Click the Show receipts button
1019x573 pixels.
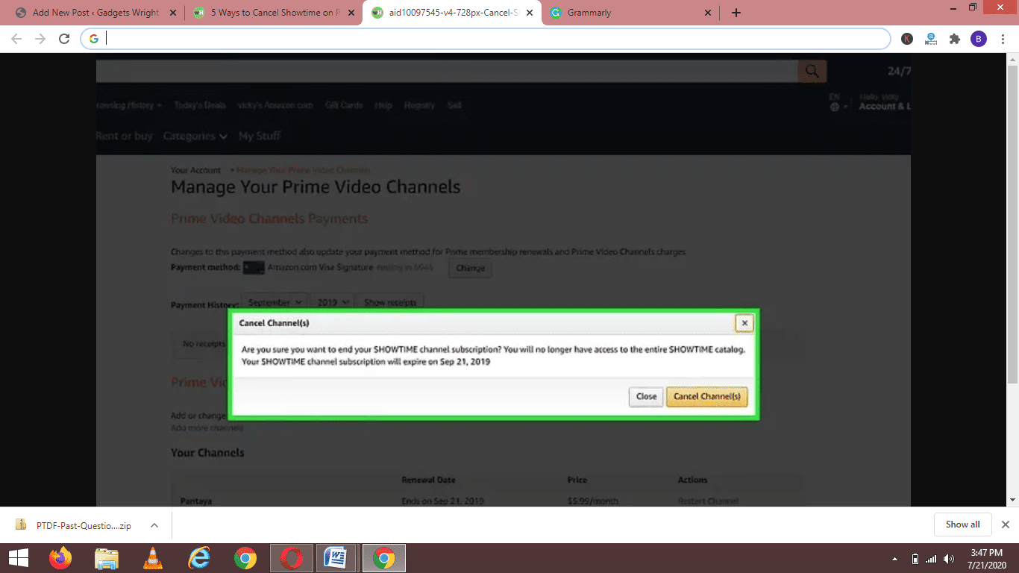390,302
